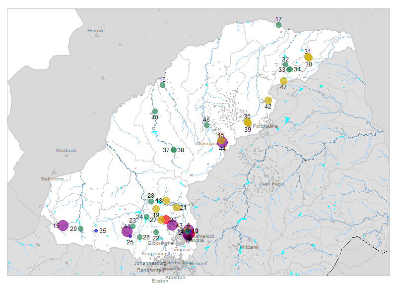This screenshot has height=283, width=397.
Task: Click the Krugersdorp label
Action: point(155,254)
